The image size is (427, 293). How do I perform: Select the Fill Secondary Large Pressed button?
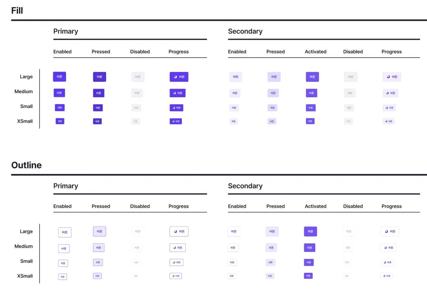274,77
